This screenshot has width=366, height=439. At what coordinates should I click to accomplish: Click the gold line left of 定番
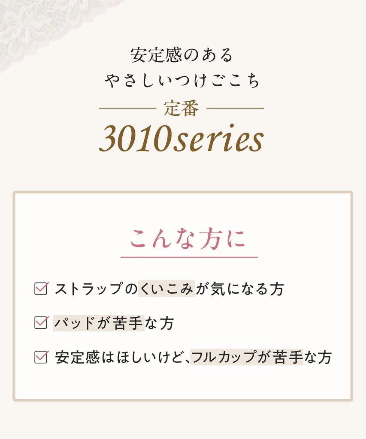127,108
